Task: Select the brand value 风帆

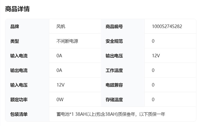Action: click(x=61, y=26)
